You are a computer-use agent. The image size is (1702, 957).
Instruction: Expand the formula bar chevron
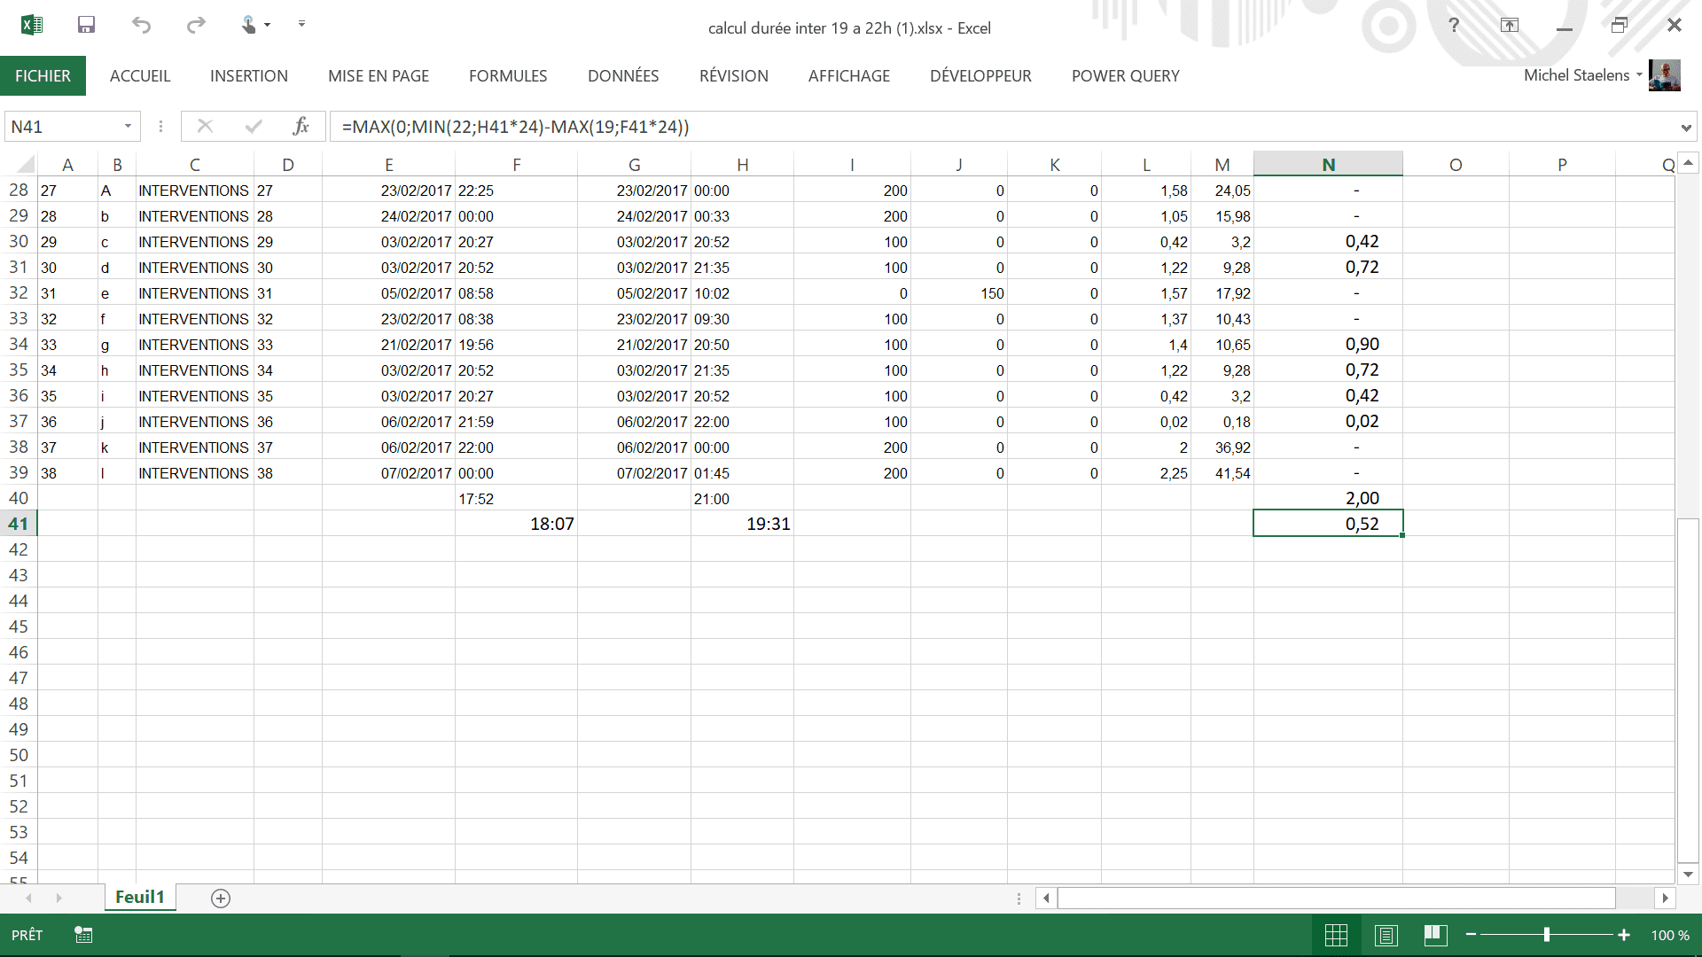1685,128
